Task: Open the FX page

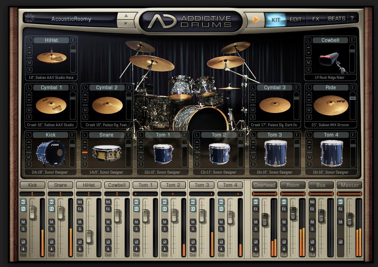Action: click(316, 19)
